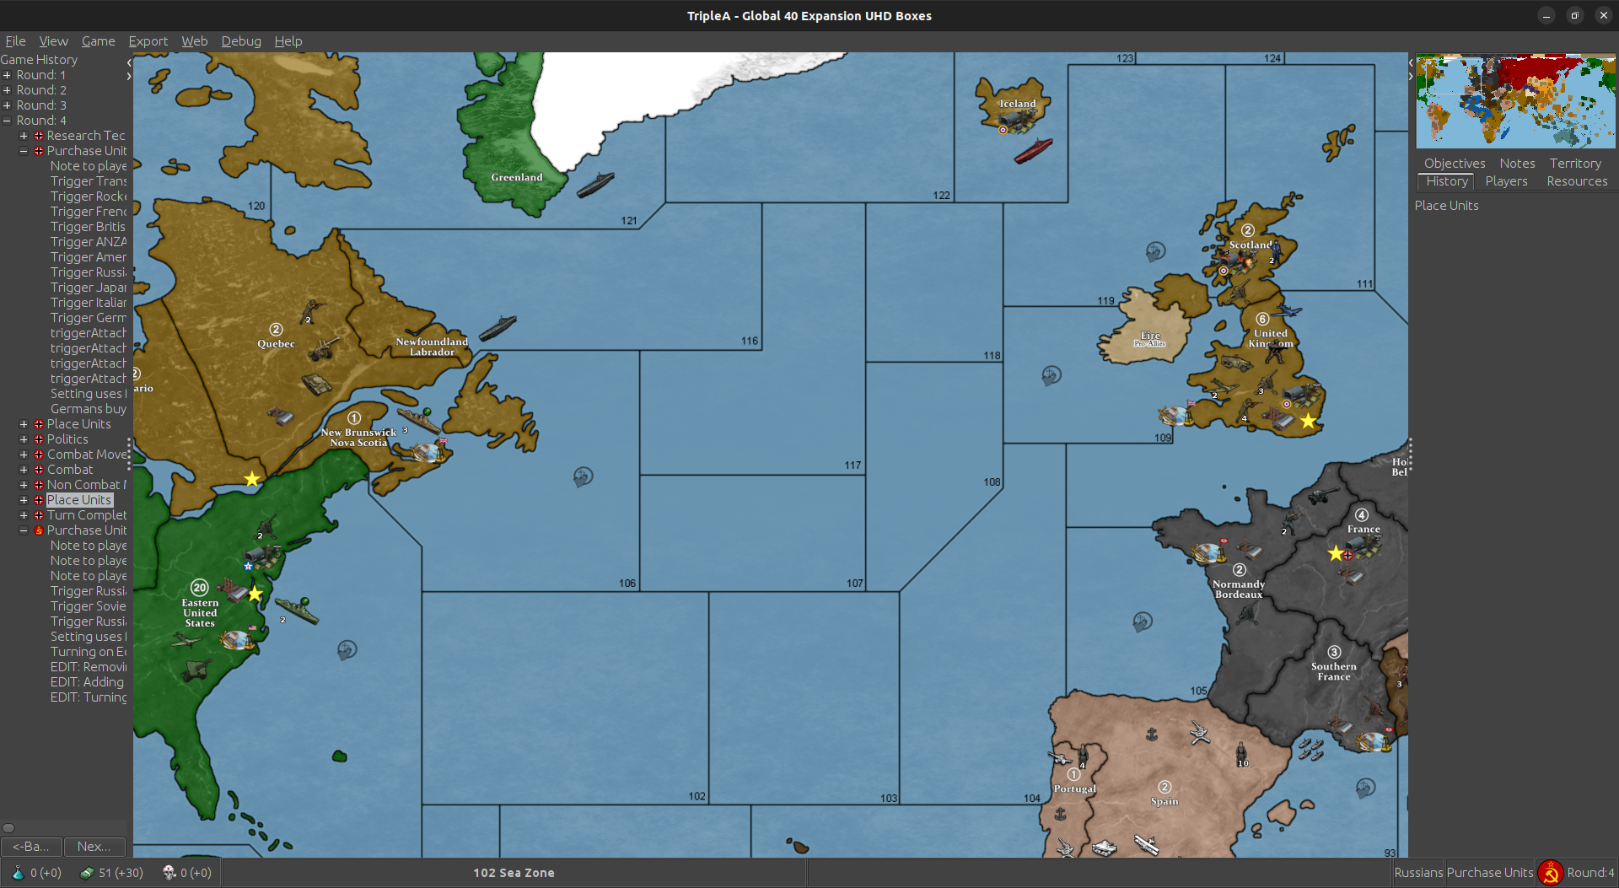This screenshot has height=888, width=1619.
Task: Open the Game menu
Action: click(98, 41)
